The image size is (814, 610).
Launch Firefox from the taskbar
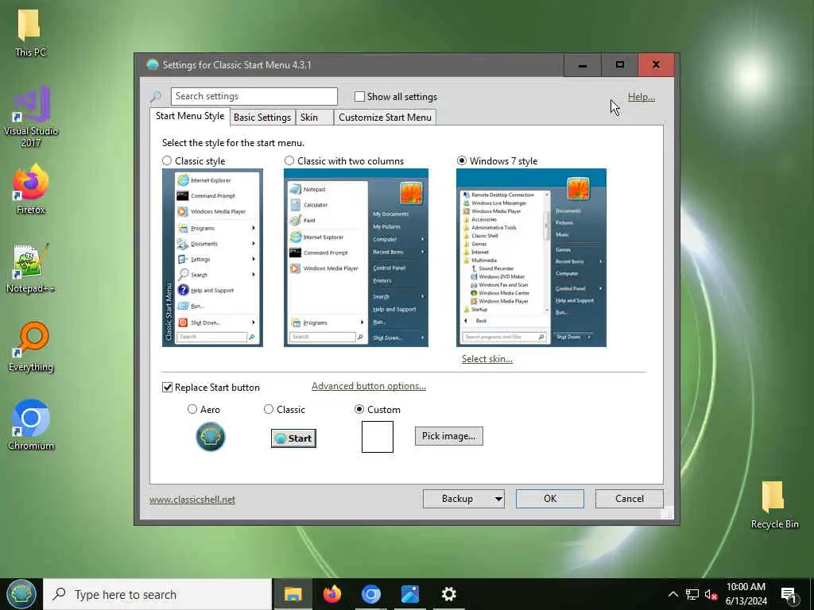332,594
